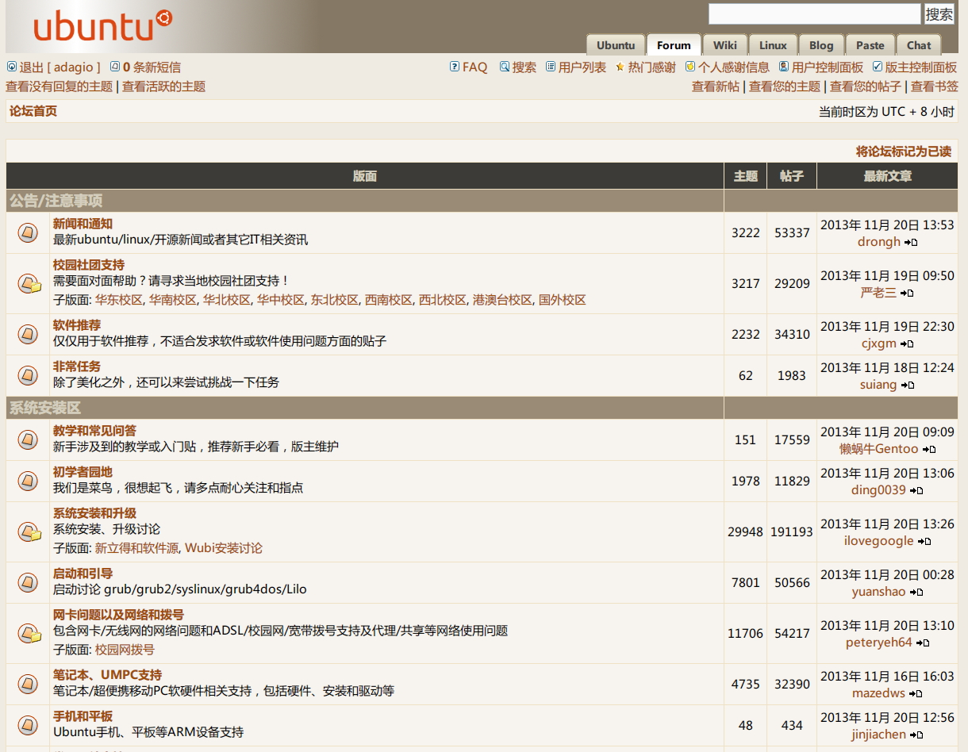Open the 用户列表 members link
968x752 pixels.
[582, 67]
